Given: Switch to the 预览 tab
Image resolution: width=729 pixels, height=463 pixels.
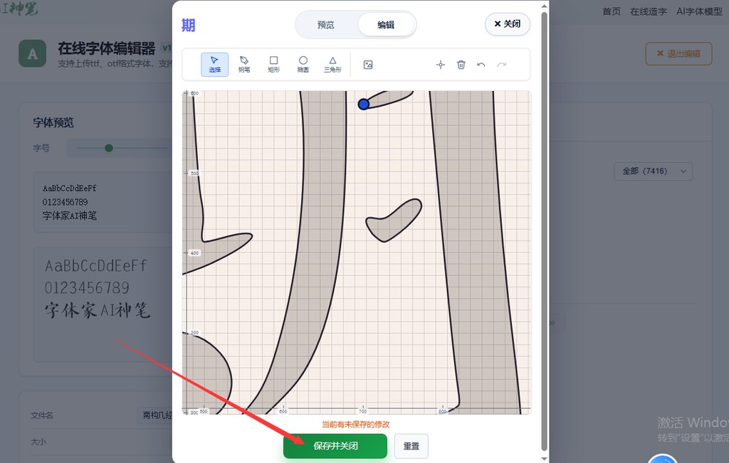Looking at the screenshot, I should [325, 25].
